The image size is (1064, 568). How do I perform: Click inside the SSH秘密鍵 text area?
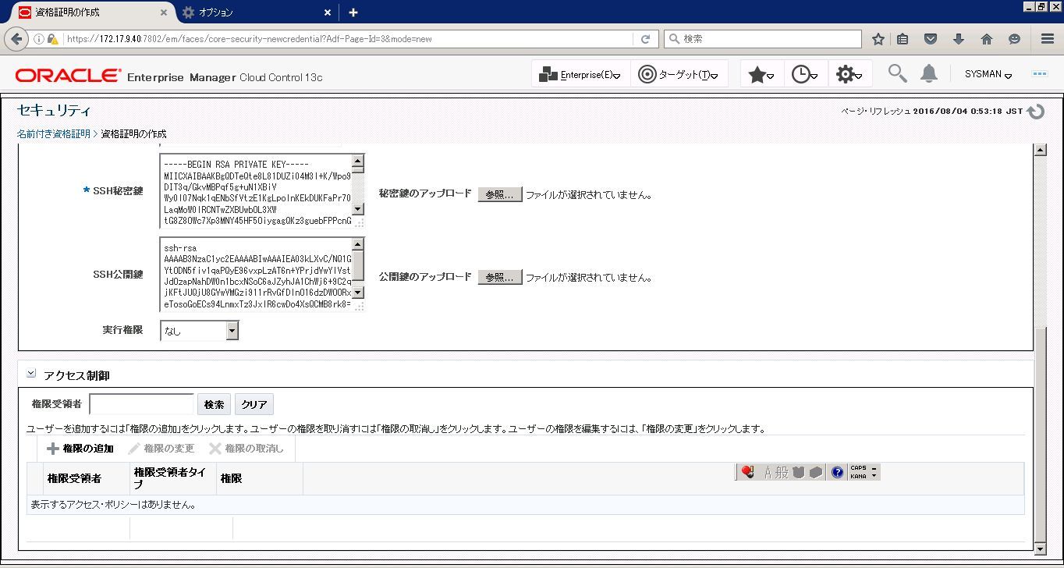[256, 191]
